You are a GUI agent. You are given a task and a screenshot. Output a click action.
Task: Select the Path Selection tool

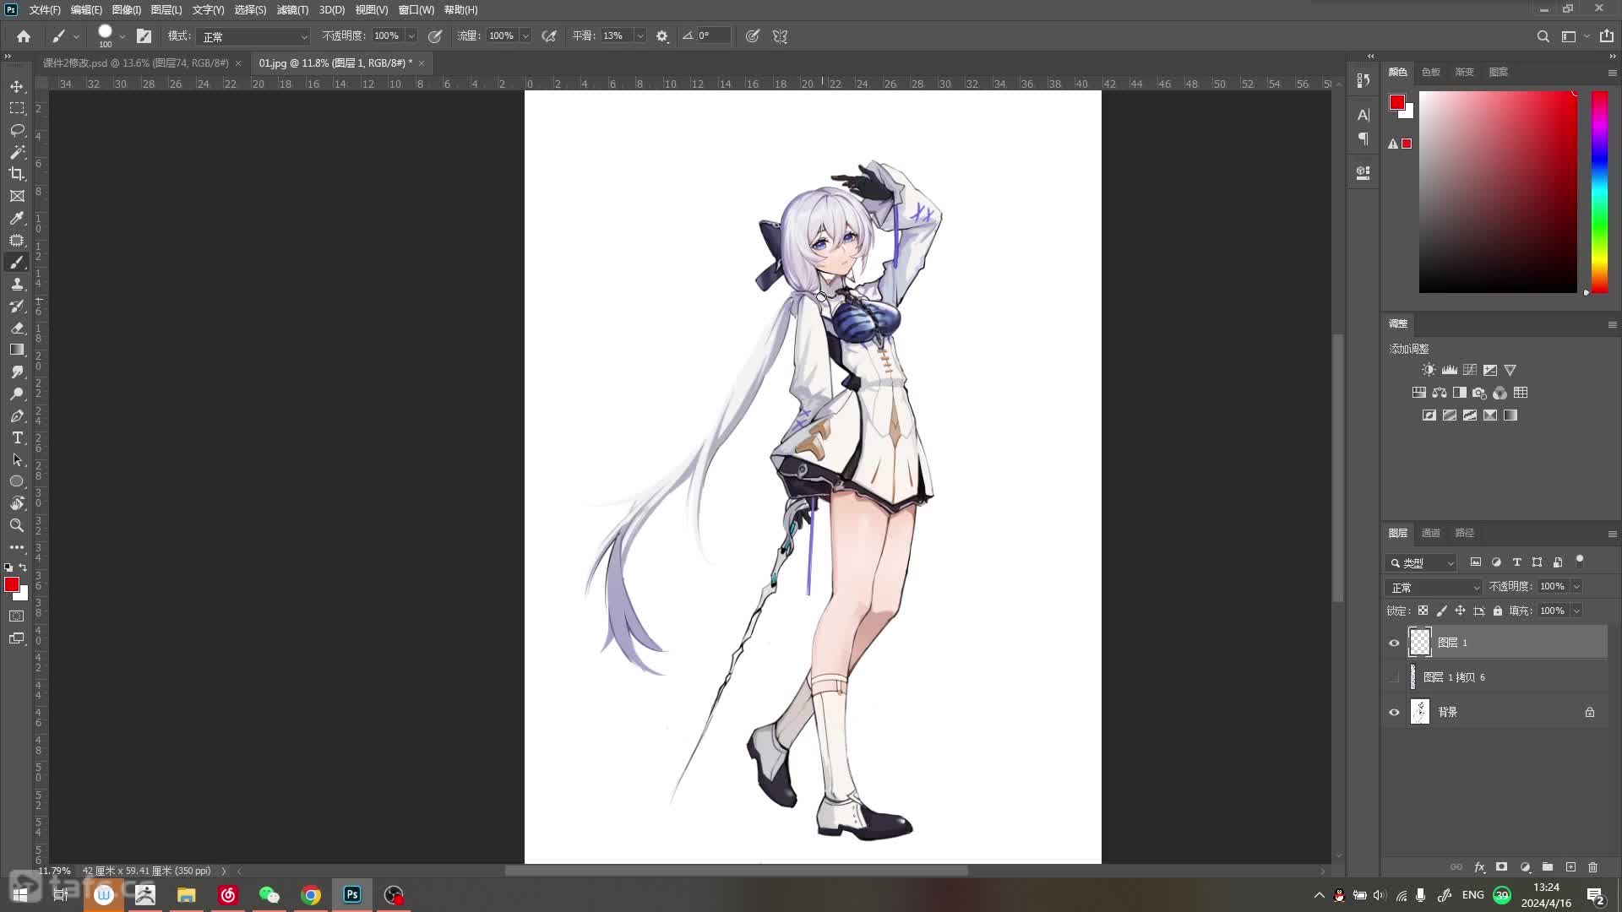[x=17, y=460]
